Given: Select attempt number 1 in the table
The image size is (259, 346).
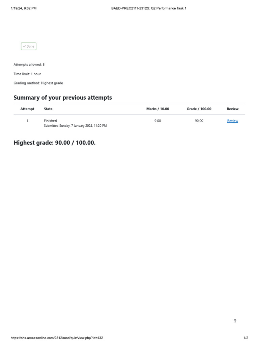Looking at the screenshot, I should pos(27,121).
